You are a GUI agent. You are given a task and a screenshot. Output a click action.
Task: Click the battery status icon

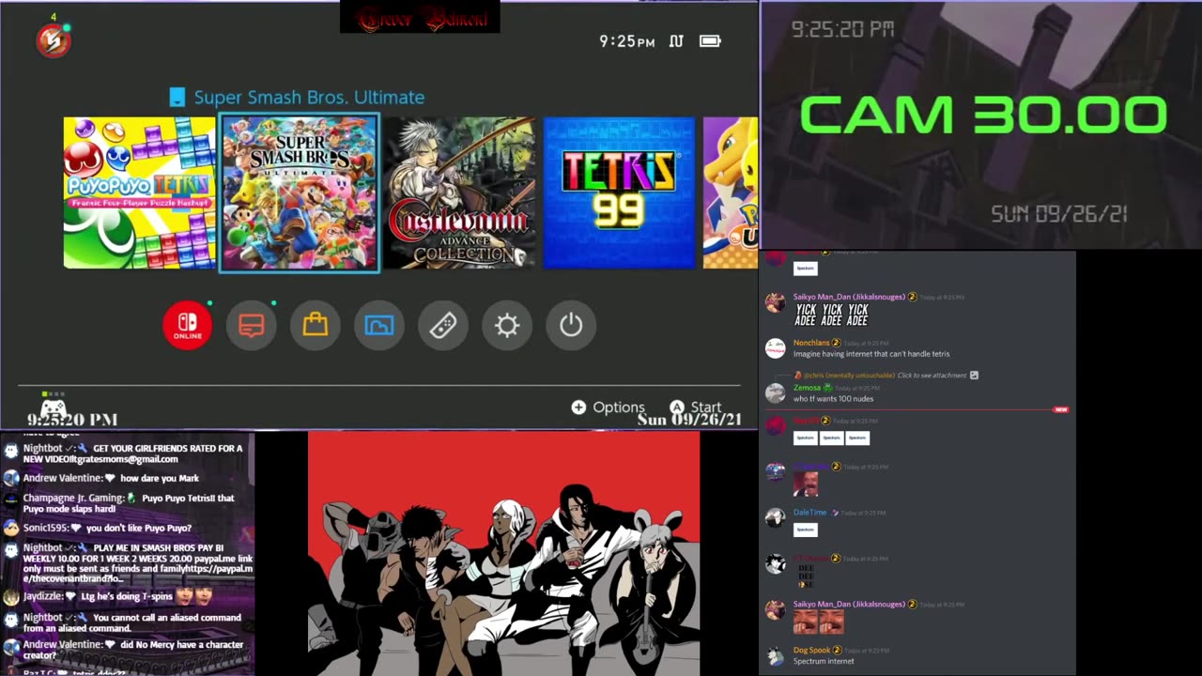pos(710,41)
